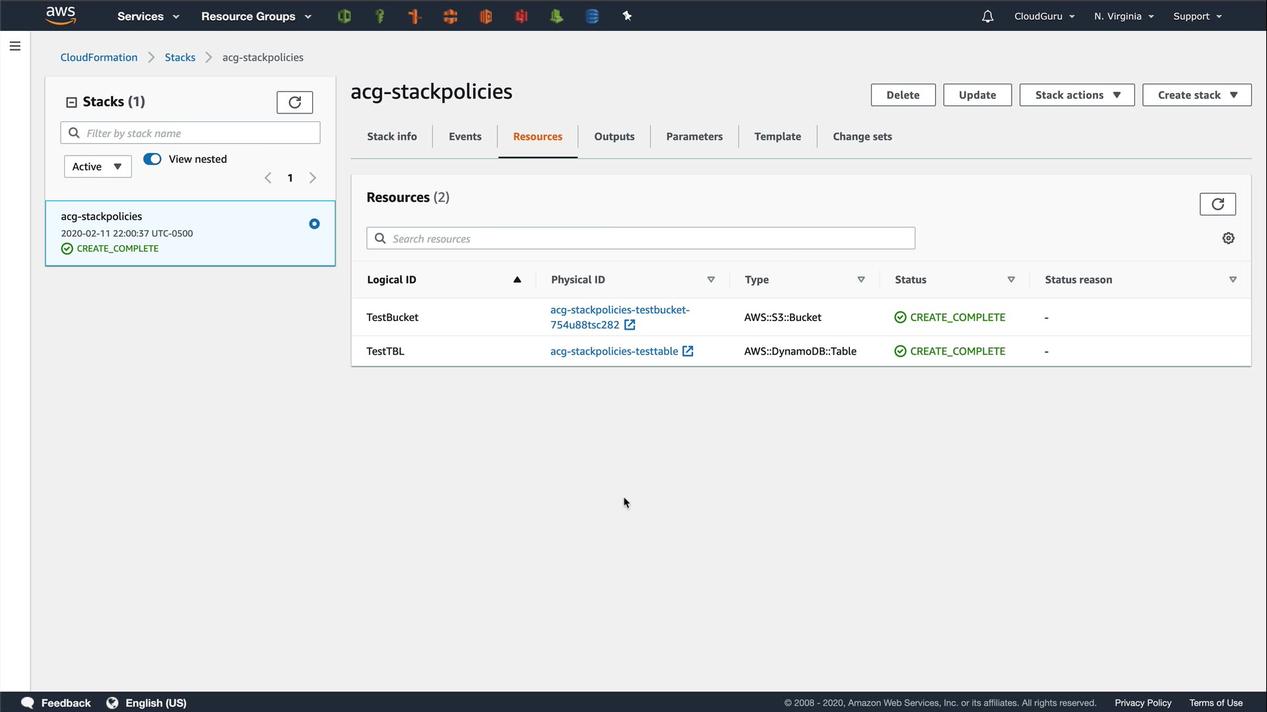Viewport: 1267px width, 712px height.
Task: Switch to the Template tab
Action: pyautogui.click(x=777, y=136)
